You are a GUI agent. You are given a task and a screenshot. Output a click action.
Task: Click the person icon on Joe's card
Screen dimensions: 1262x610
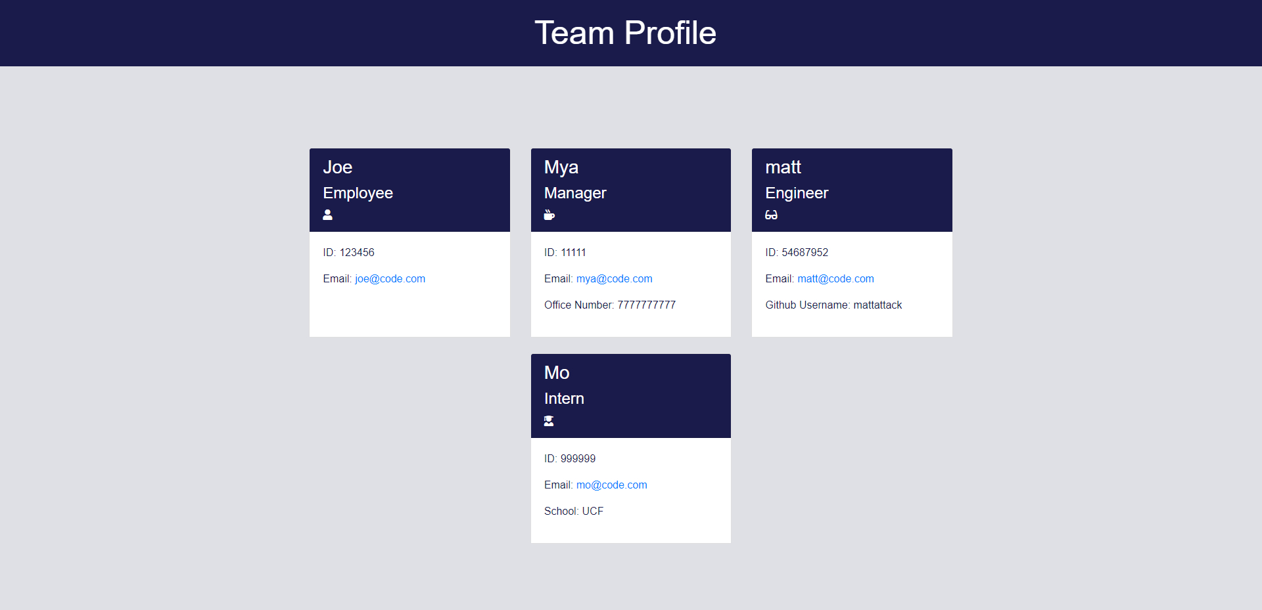(x=327, y=215)
